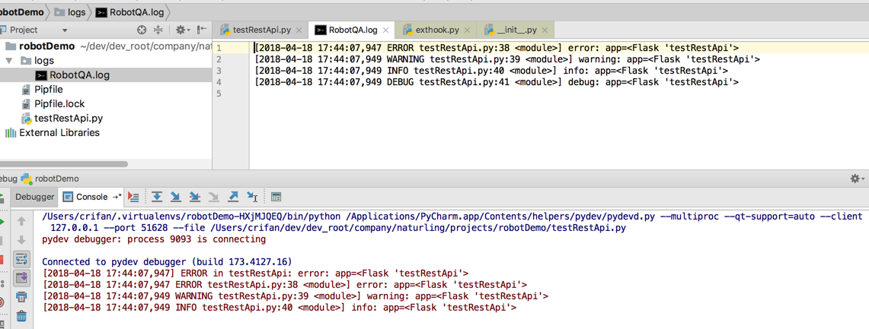Switch to testRestApi.py editor tab

click(x=261, y=30)
